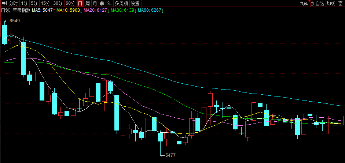The image size is (345, 163).
Task: Click the last red candlestick on the right
Action: pyautogui.click(x=341, y=121)
